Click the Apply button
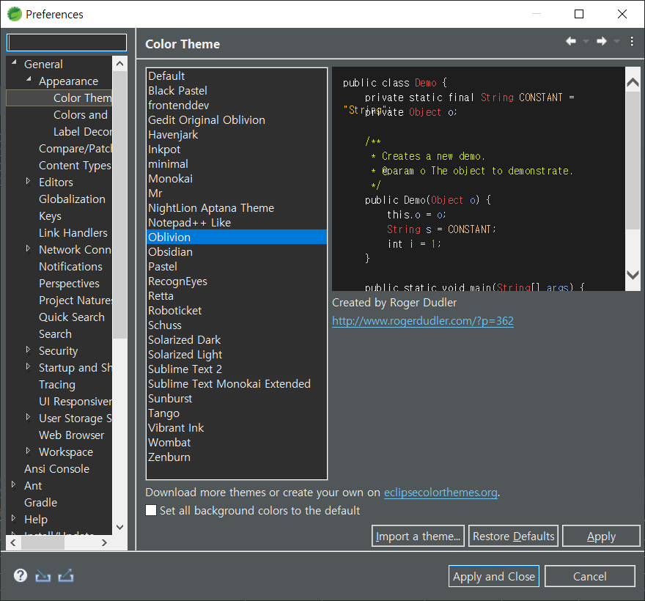 point(601,536)
